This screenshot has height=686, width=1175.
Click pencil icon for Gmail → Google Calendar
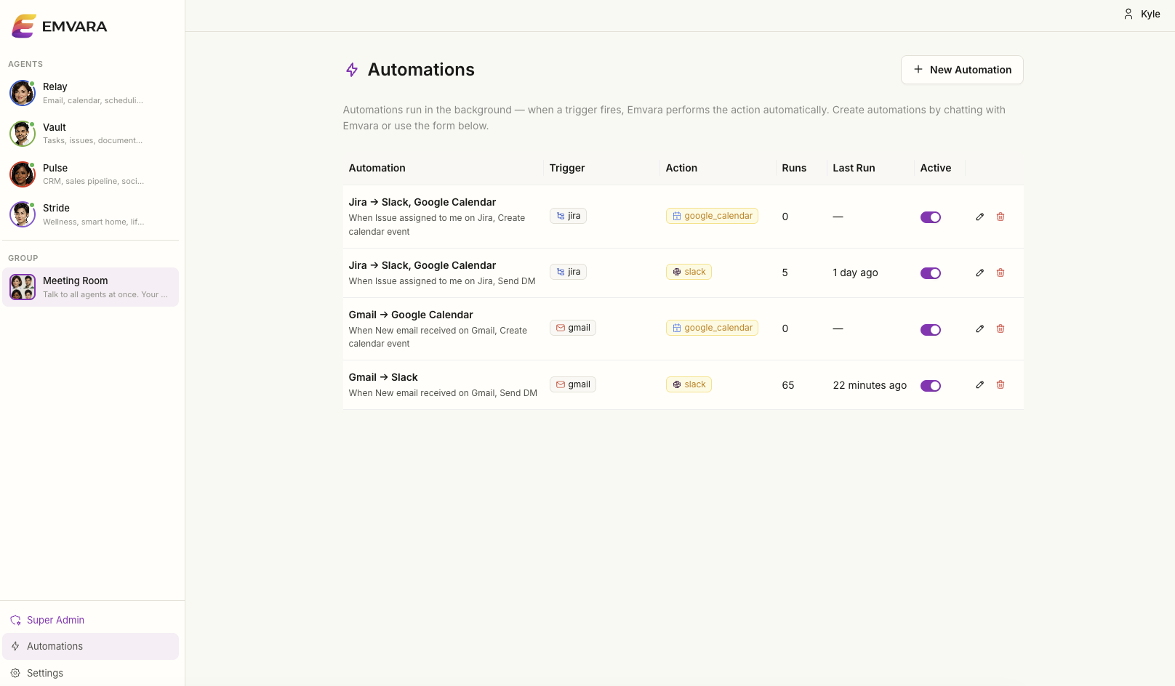979,329
